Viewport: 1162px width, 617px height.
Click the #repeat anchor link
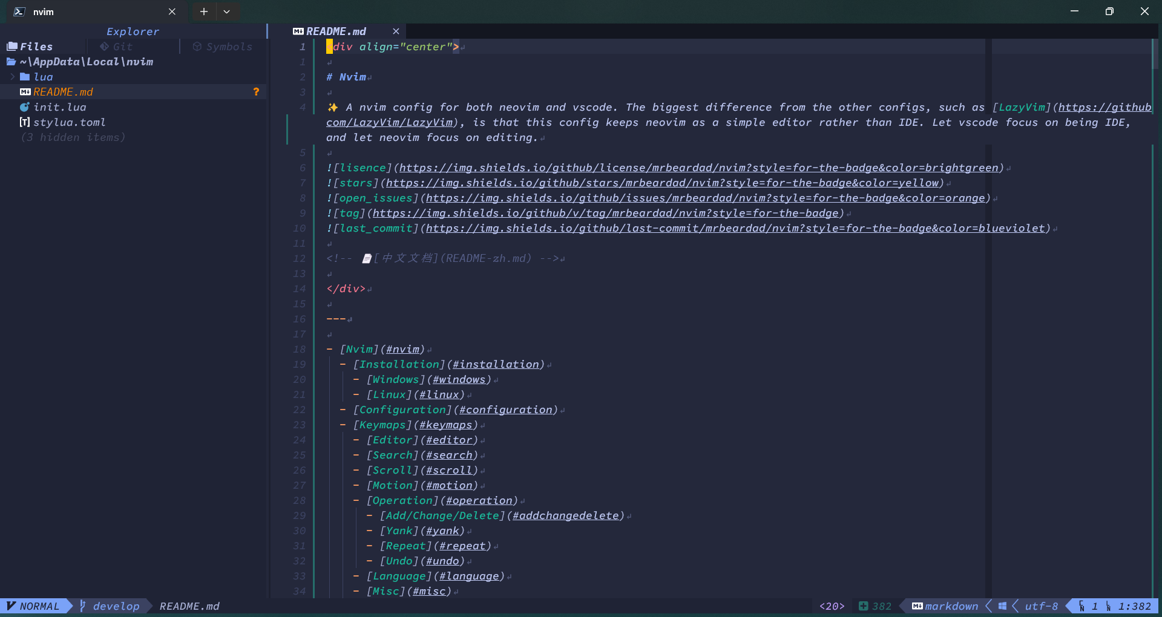462,546
